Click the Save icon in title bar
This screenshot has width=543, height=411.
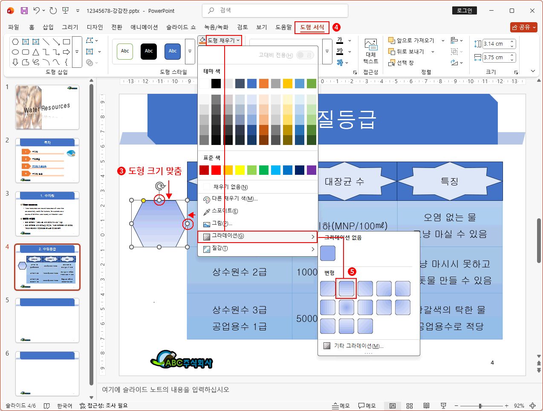pyautogui.click(x=24, y=11)
